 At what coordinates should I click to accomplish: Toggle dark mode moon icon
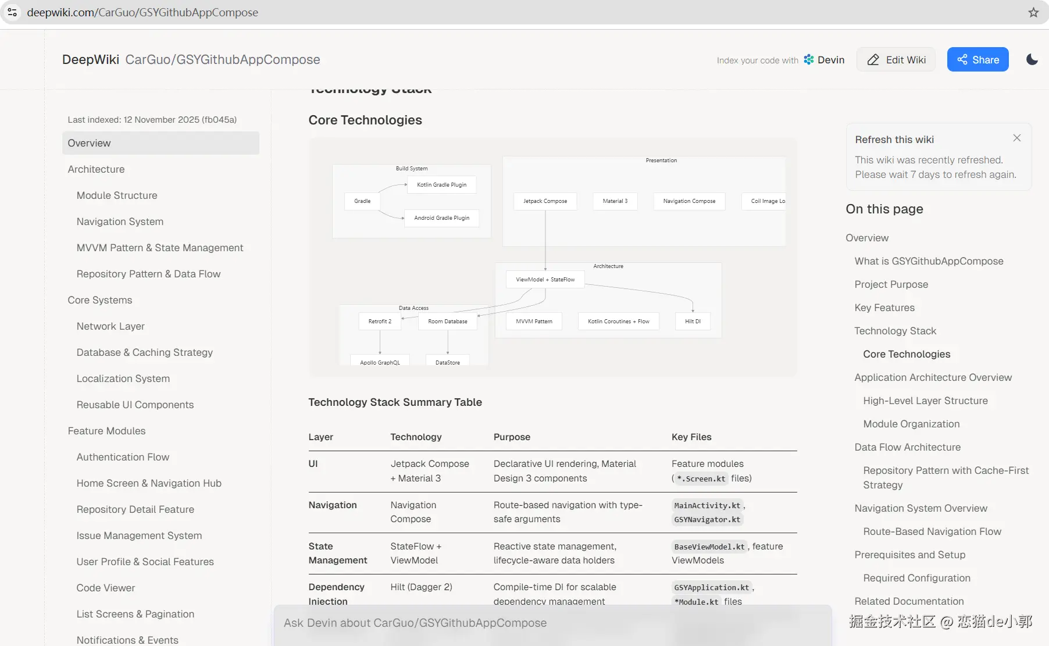1032,59
